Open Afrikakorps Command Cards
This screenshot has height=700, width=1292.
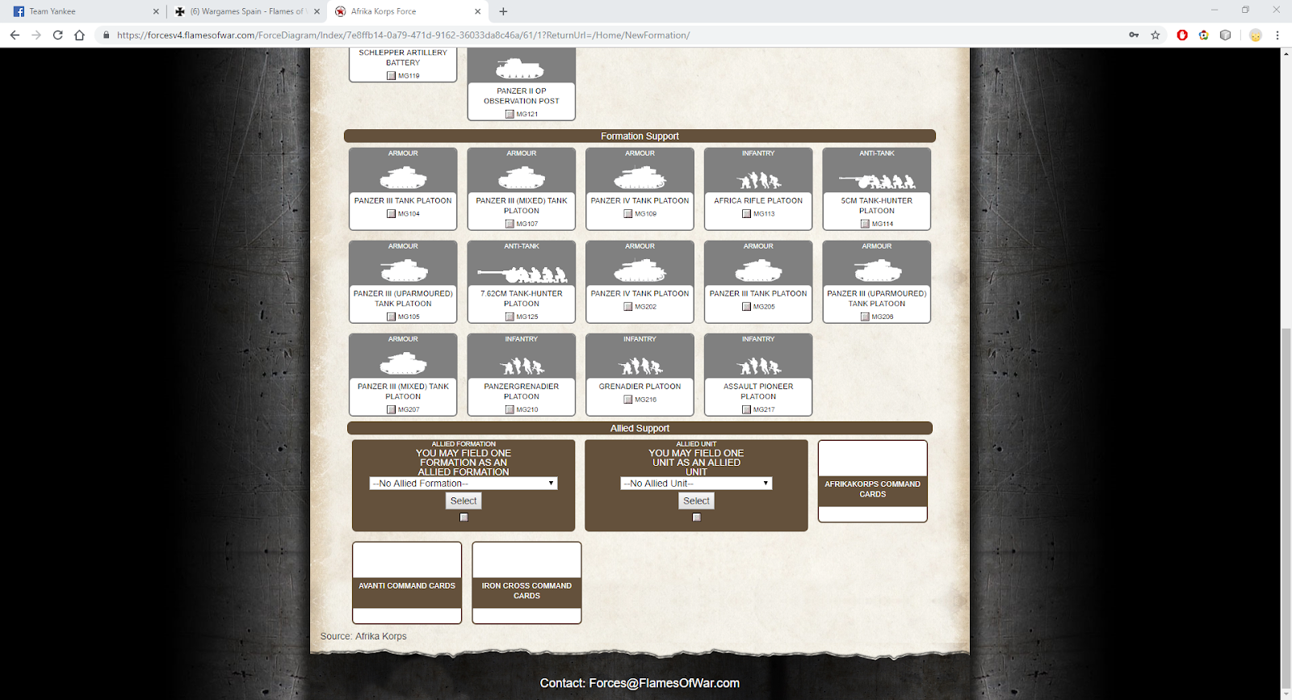(x=872, y=481)
